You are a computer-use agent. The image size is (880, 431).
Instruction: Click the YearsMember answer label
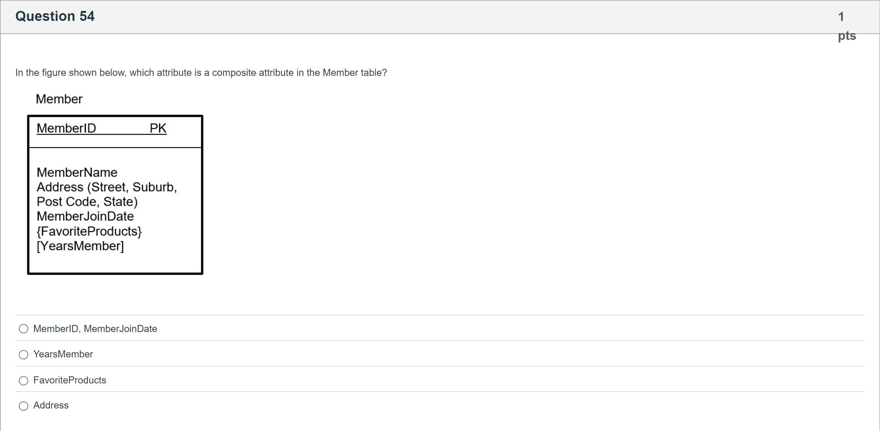click(x=63, y=354)
